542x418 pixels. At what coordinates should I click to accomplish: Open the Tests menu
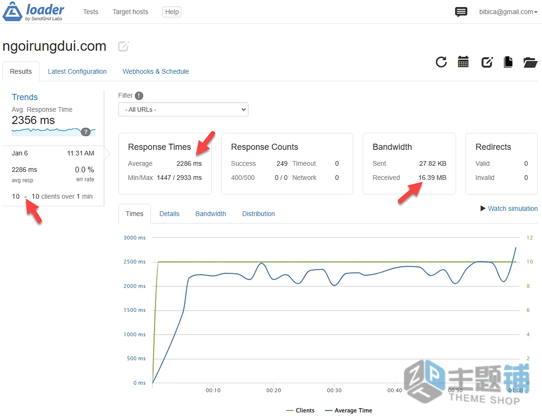tap(91, 12)
